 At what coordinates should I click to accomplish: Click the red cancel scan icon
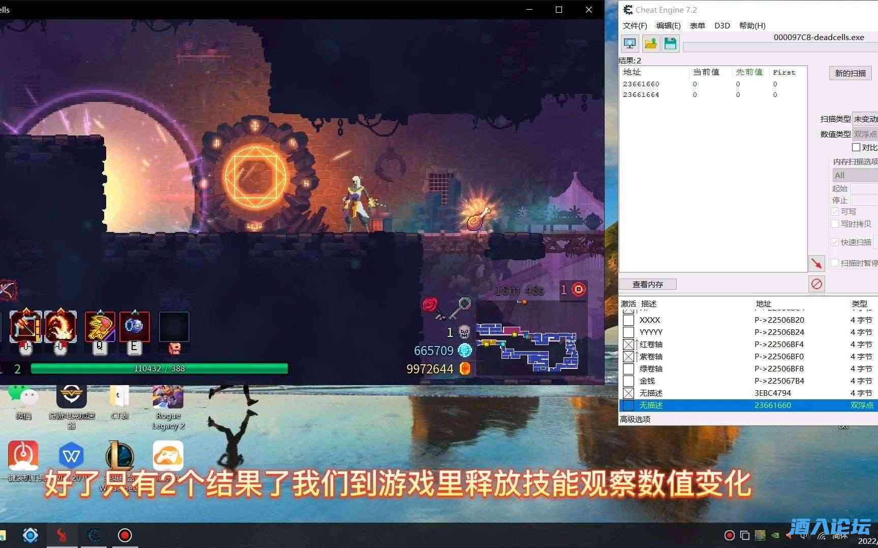[817, 284]
